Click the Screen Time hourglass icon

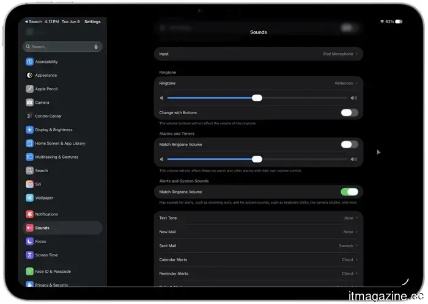pyautogui.click(x=29, y=255)
